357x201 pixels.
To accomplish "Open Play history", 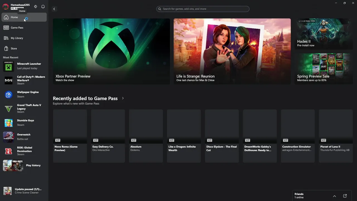I will tap(24, 165).
